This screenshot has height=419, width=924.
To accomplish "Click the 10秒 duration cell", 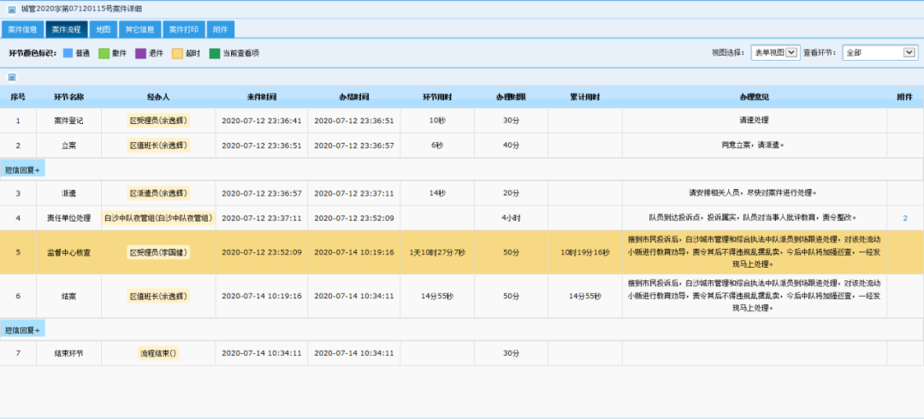I will pos(437,121).
